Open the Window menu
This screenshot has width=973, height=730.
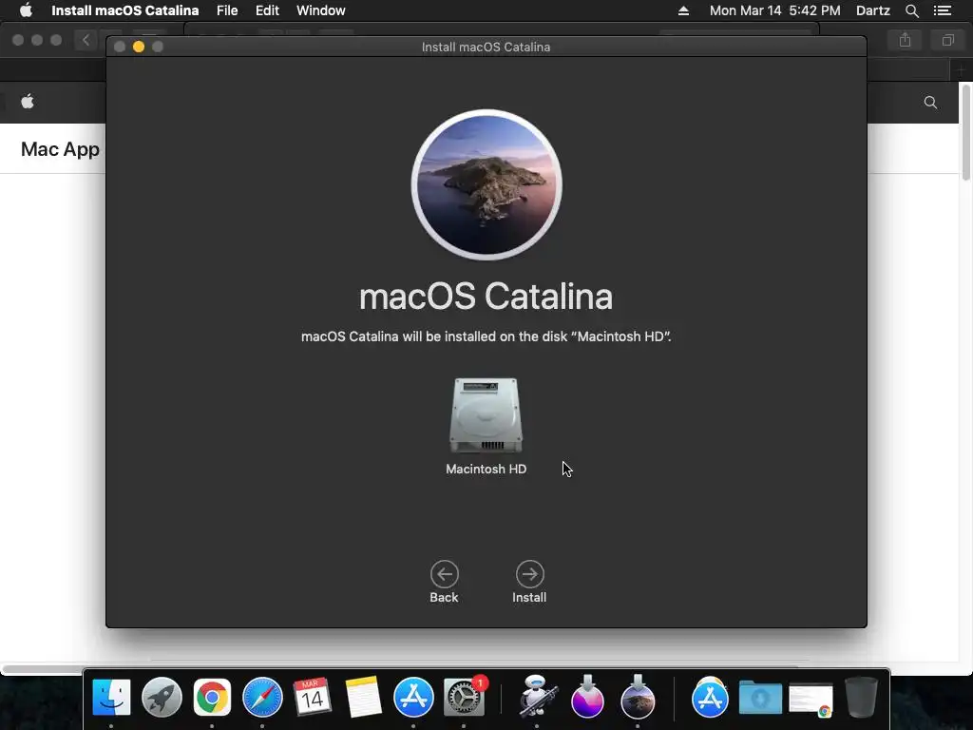pos(321,10)
